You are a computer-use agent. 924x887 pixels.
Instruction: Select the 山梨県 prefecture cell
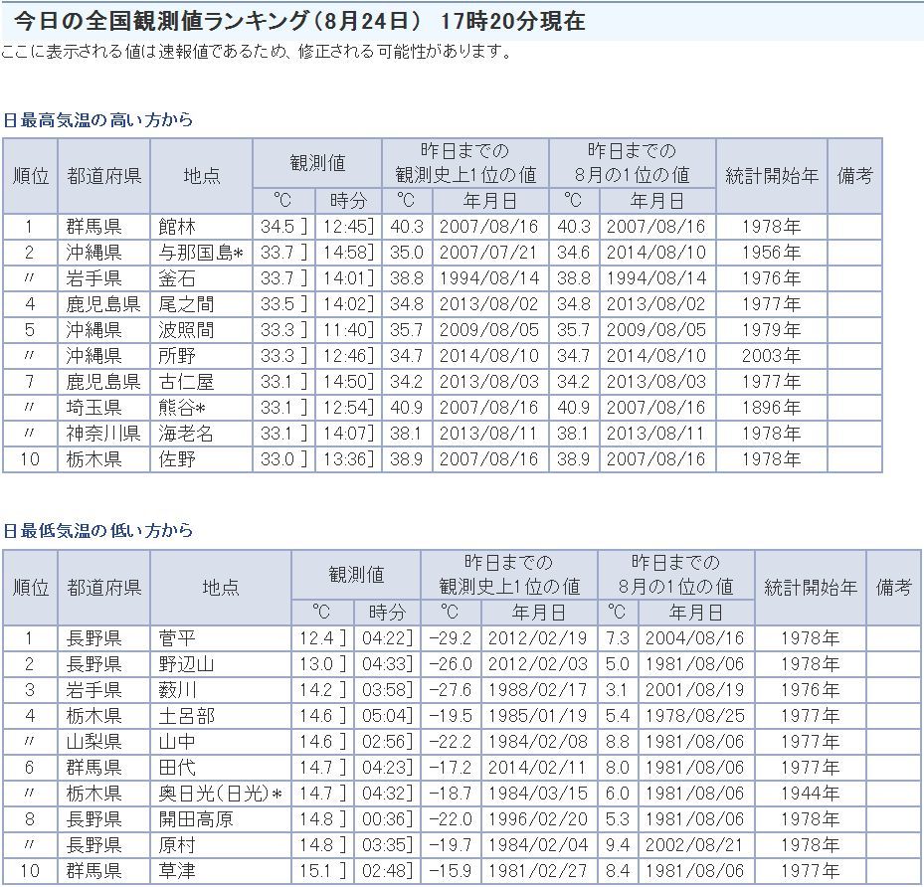pos(94,742)
